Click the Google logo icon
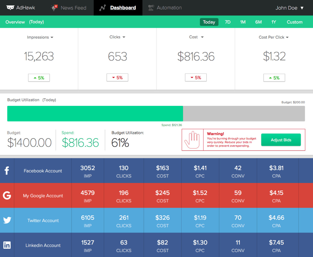The height and width of the screenshot is (257, 313). pos(7,195)
